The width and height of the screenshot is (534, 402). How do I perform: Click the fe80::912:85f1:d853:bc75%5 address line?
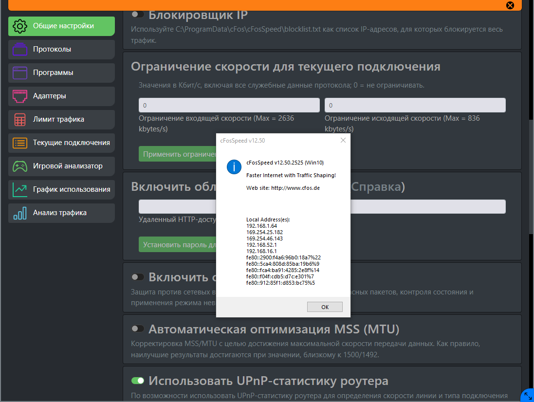click(x=280, y=283)
